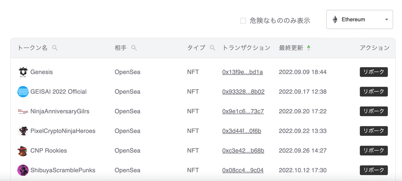Click the PixelCryptoNinjaHeroes token icon
This screenshot has height=181, width=402.
point(23,131)
